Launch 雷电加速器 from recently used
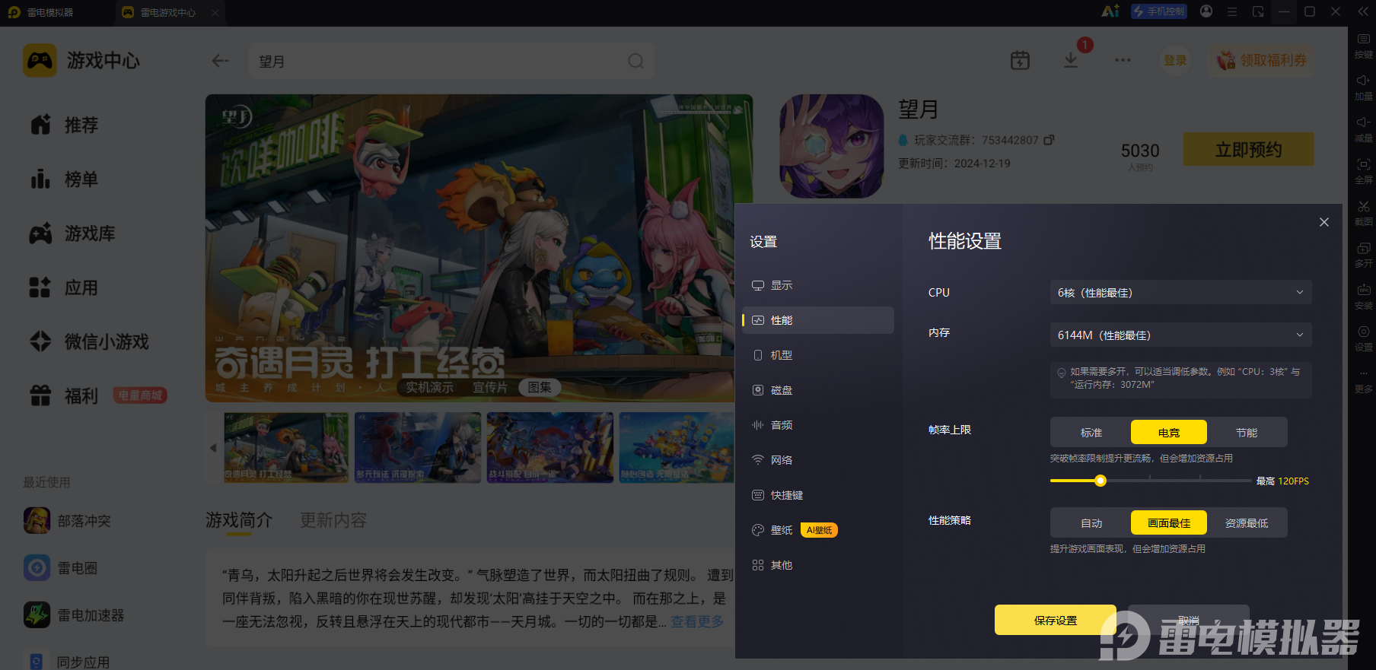Image resolution: width=1376 pixels, height=670 pixels. click(74, 615)
